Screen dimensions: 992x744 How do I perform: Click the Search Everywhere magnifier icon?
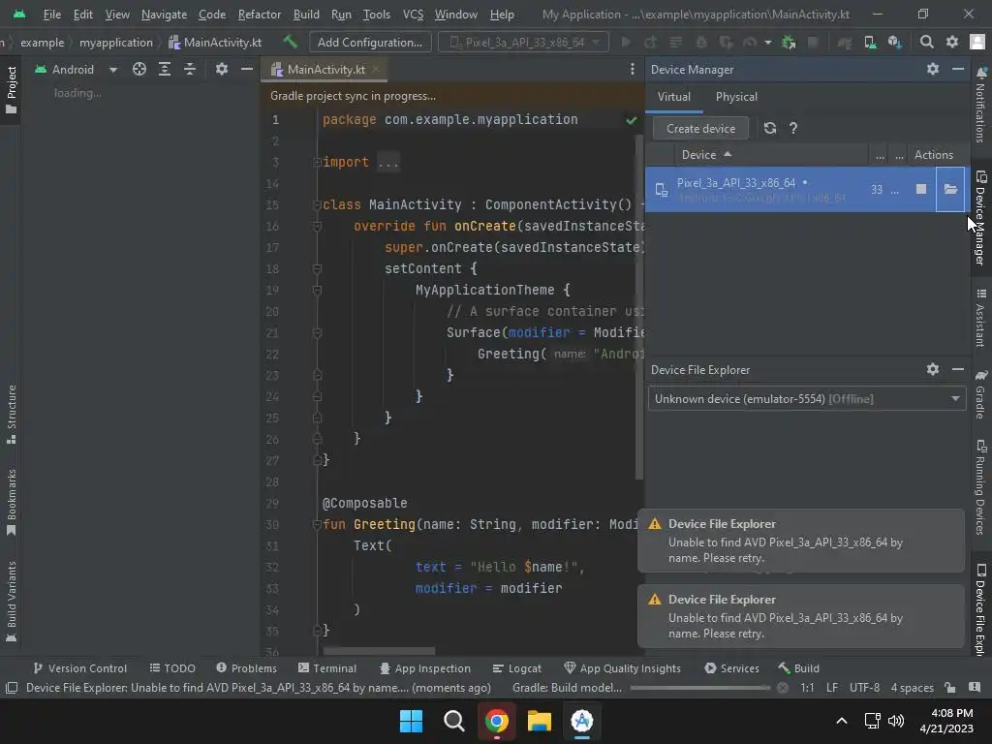click(927, 42)
